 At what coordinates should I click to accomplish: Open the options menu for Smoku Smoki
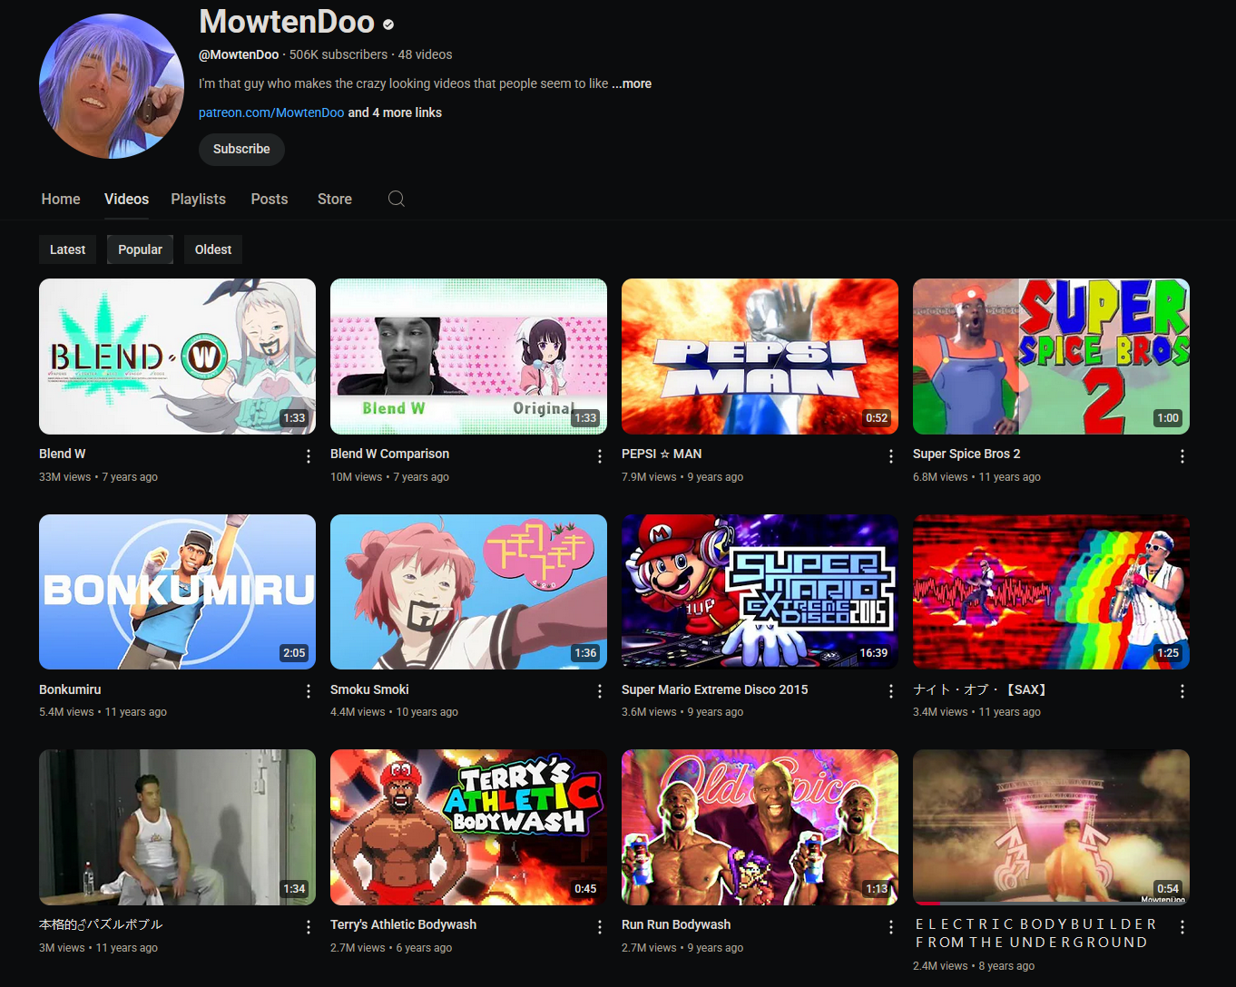(600, 691)
